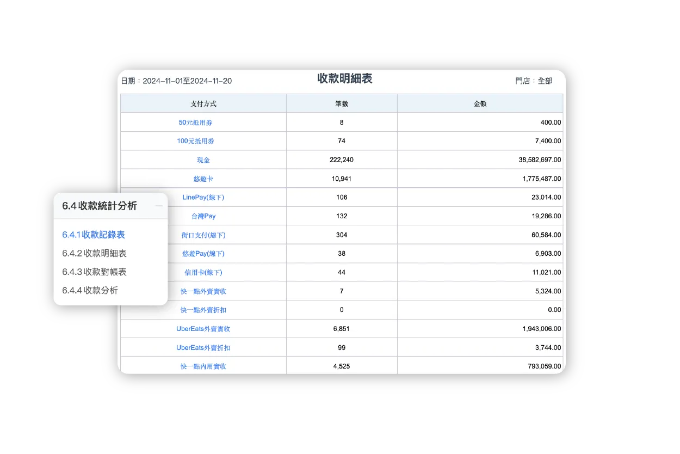Collapse the 6.4 收款統計分析 menu section
The height and width of the screenshot is (454, 680).
coord(159,206)
